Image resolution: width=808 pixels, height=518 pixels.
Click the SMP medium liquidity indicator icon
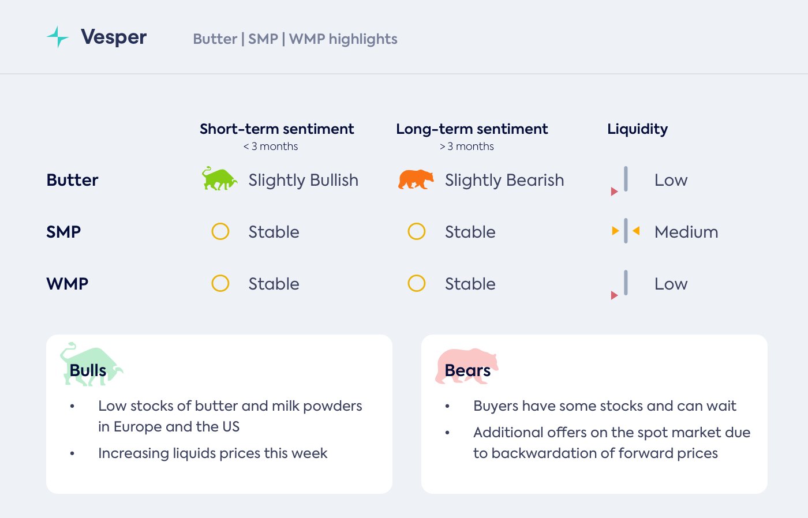tap(626, 231)
